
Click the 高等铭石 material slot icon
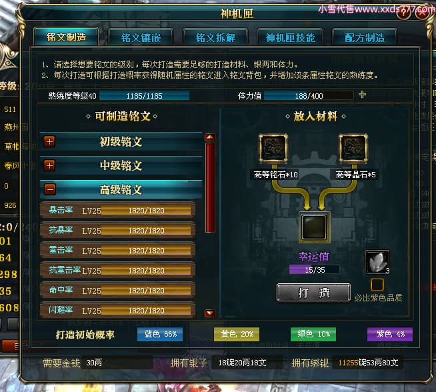(x=273, y=148)
